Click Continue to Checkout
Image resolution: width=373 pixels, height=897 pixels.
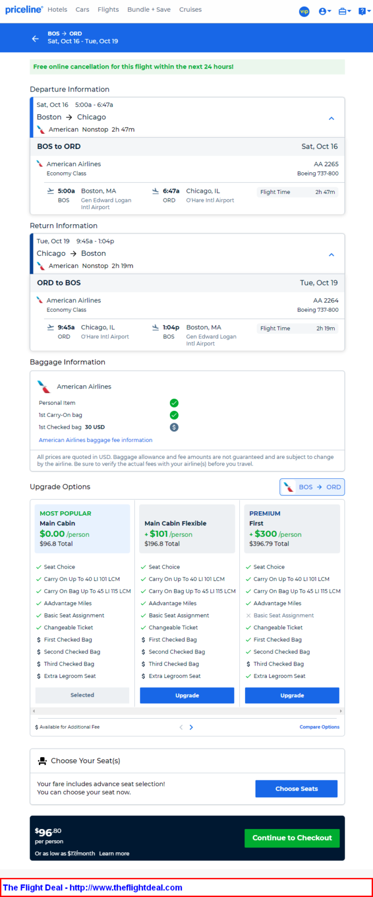click(x=292, y=838)
